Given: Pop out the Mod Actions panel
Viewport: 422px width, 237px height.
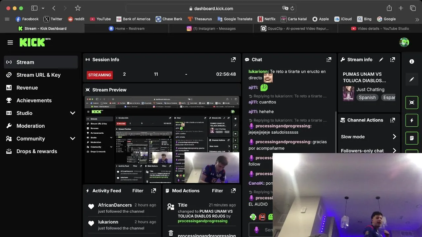Looking at the screenshot, I should (x=233, y=191).
